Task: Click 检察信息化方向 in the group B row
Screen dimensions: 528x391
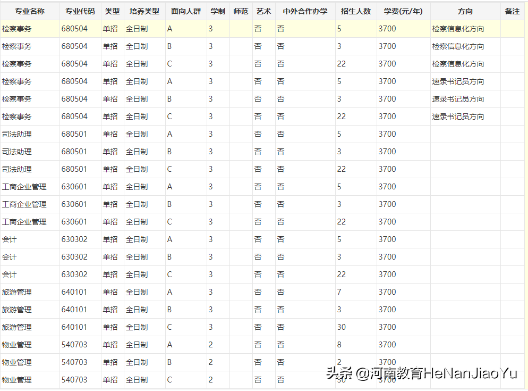Action: [458, 47]
